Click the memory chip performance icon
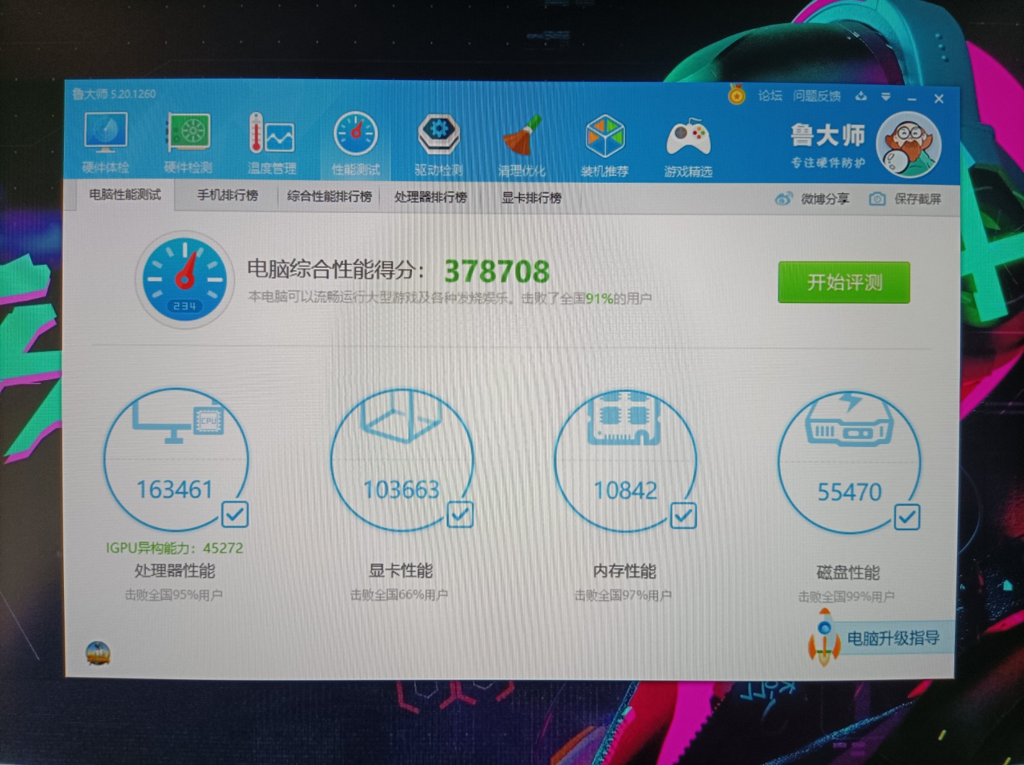Screen dimensions: 1024x765 point(624,419)
